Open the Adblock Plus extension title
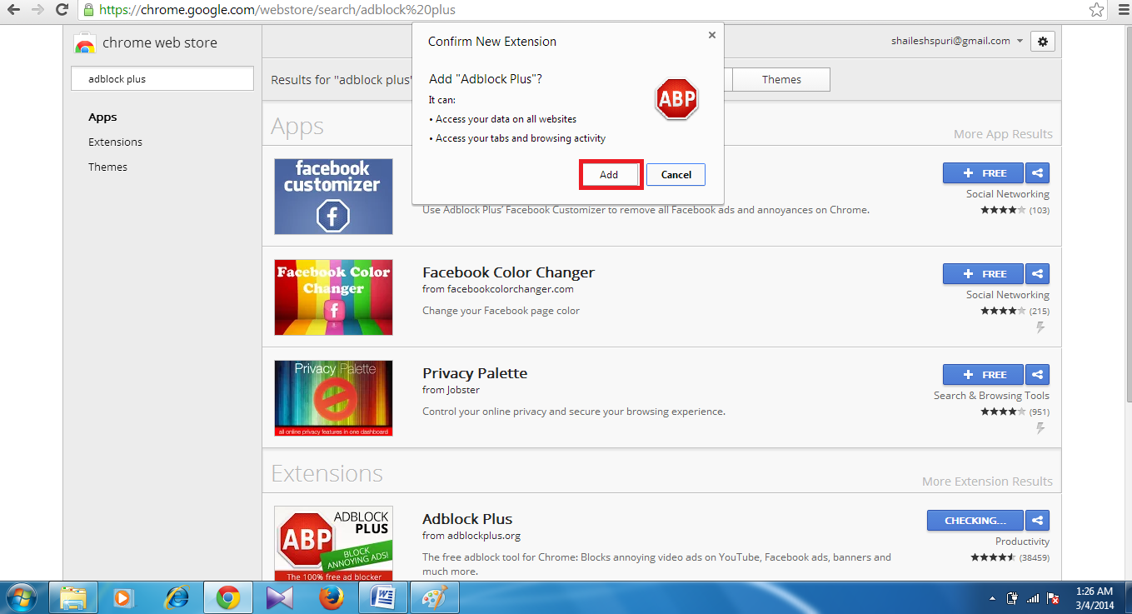This screenshot has height=614, width=1132. tap(467, 519)
